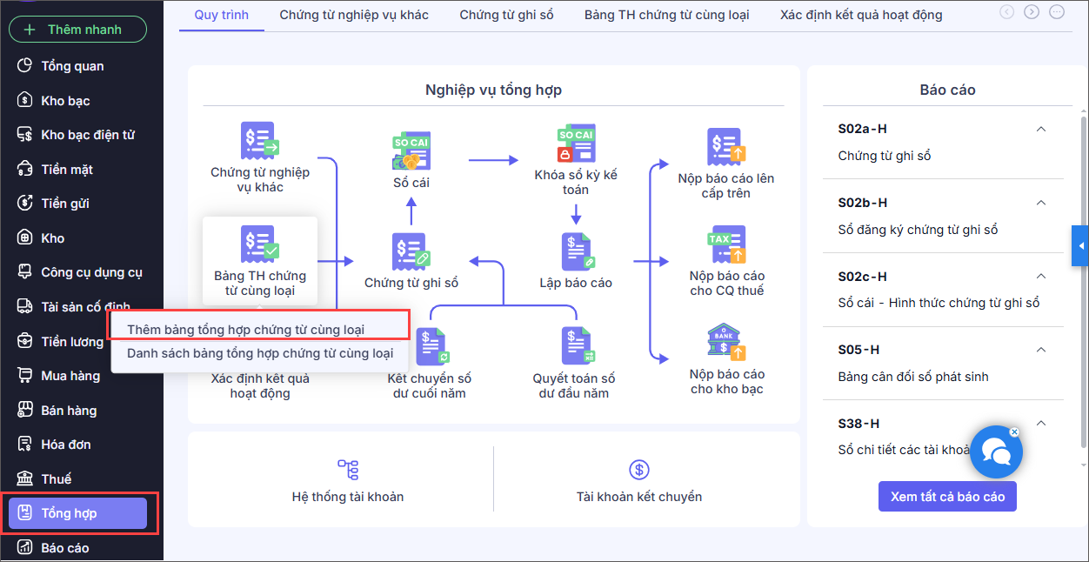Switch to the Quy trình tab
Image resolution: width=1089 pixels, height=562 pixels.
tap(221, 15)
